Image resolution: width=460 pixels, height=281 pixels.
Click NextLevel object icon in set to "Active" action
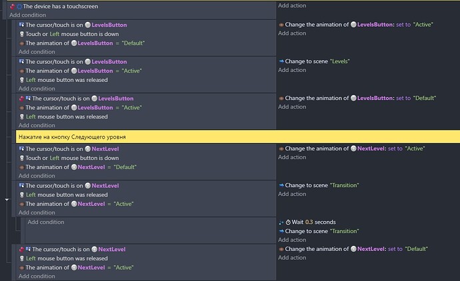click(x=353, y=148)
